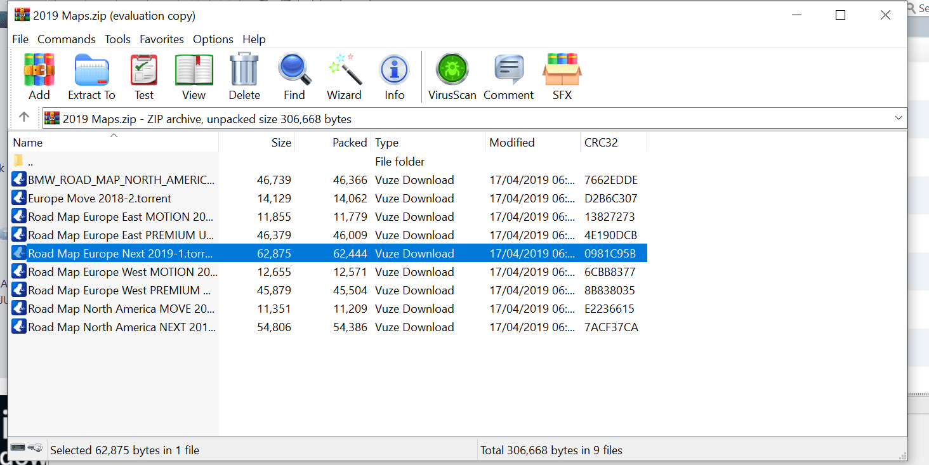Screen dimensions: 929x465
Task: Click CRC32 value 8B838035
Action: (x=610, y=291)
